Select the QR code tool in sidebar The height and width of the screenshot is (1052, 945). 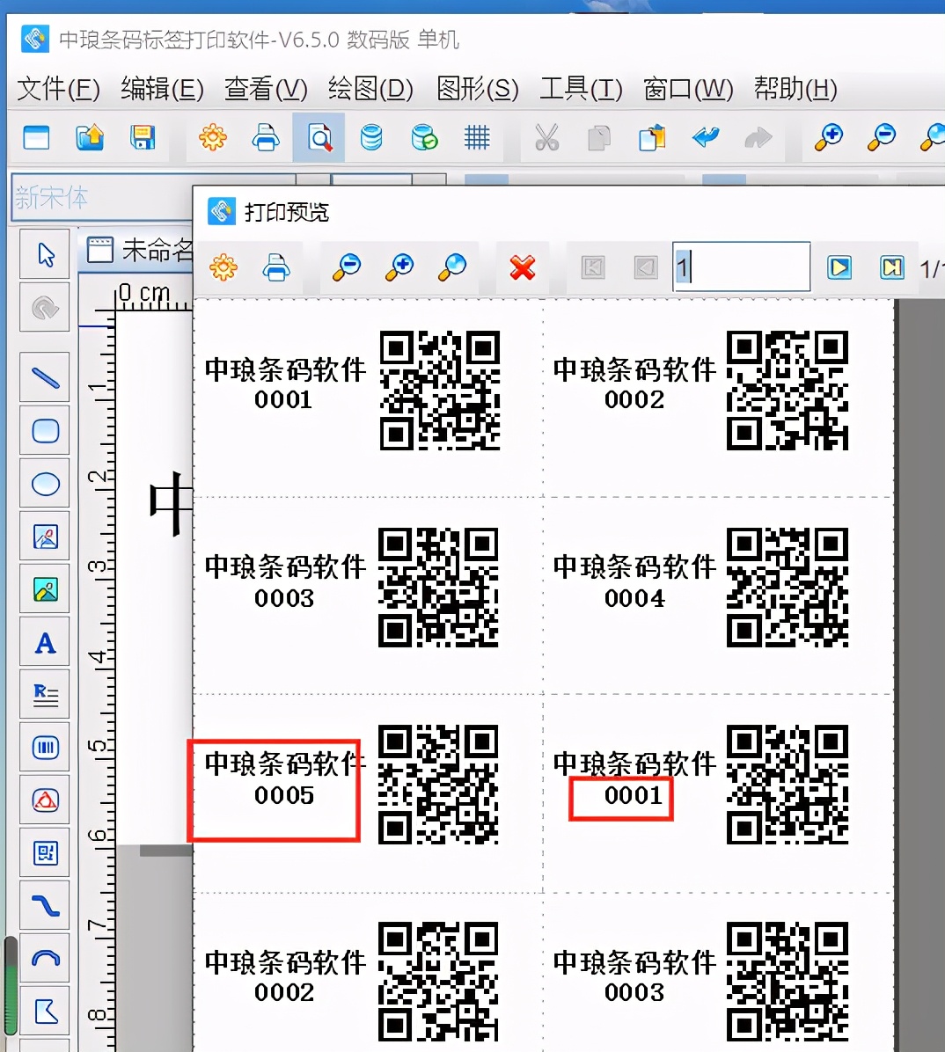point(45,852)
